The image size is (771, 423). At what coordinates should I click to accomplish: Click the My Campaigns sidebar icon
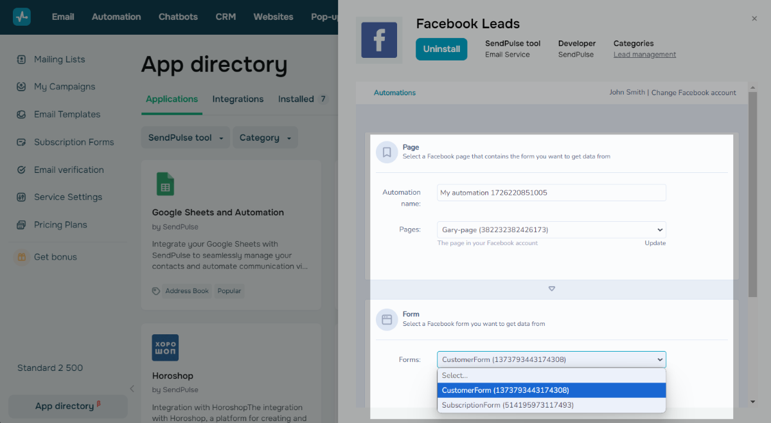[x=21, y=87]
